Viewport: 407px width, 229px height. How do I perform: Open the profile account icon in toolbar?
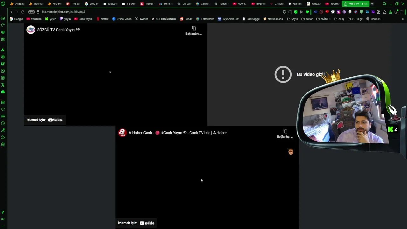(x=390, y=12)
